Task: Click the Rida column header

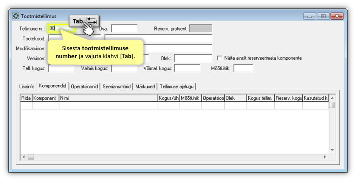Action: [x=26, y=98]
